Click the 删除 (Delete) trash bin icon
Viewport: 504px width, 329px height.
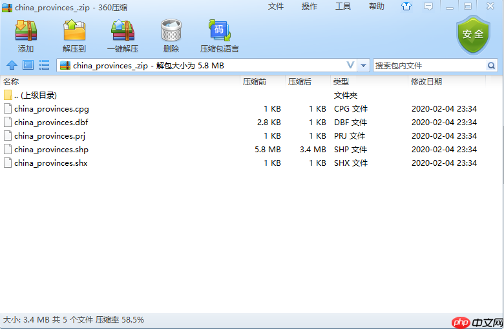(x=171, y=30)
